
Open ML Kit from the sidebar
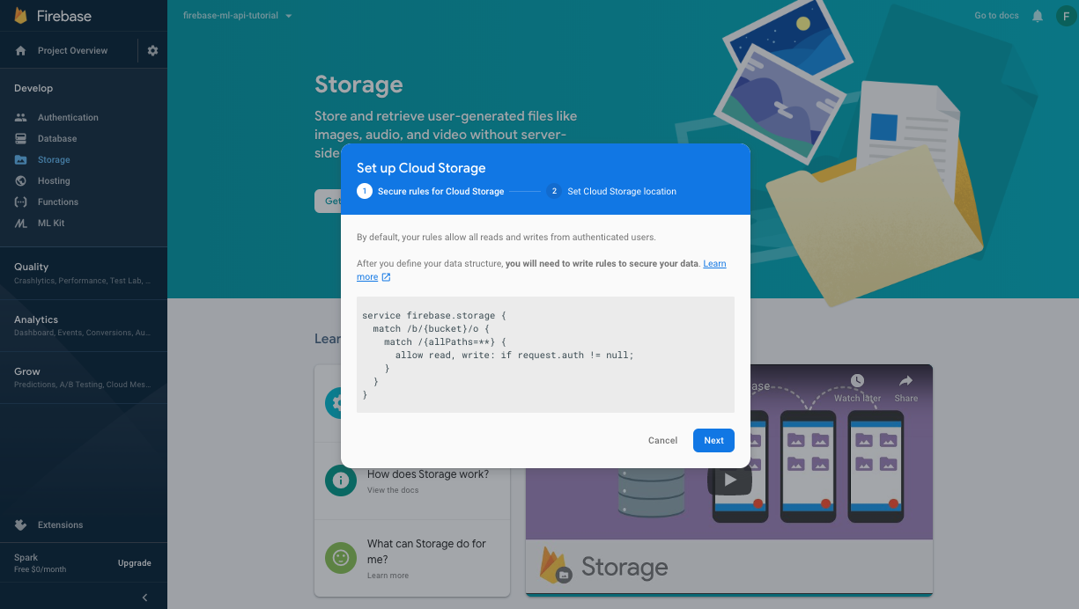click(x=51, y=223)
